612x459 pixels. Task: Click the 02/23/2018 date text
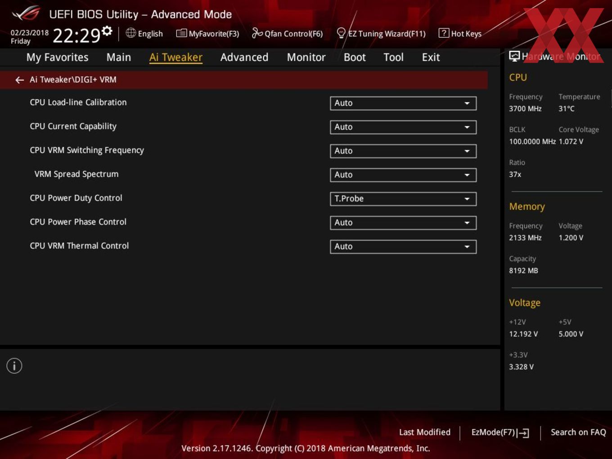30,33
